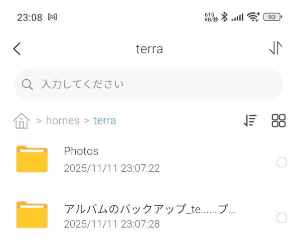Tap the home directory icon

click(21, 121)
